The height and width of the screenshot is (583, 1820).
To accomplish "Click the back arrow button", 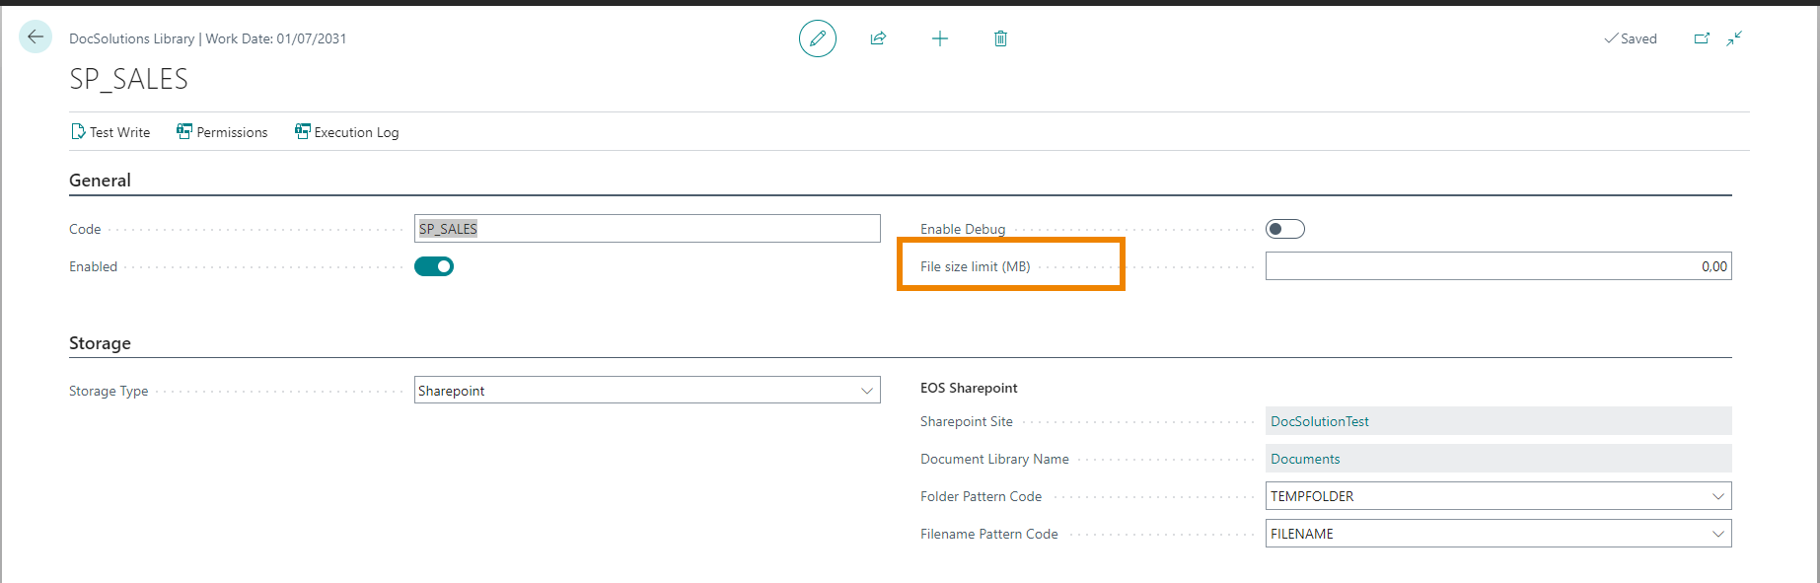I will click(36, 37).
